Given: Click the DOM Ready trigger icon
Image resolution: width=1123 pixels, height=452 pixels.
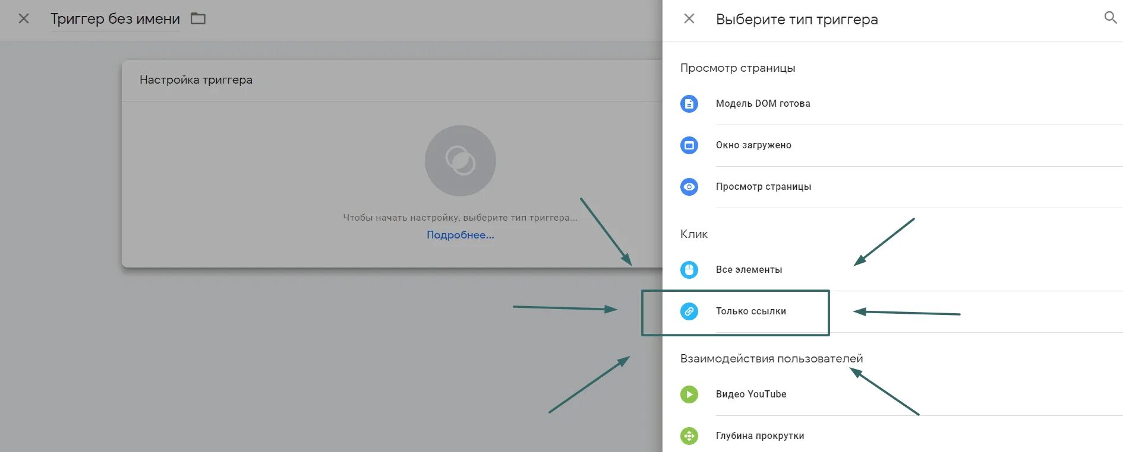Looking at the screenshot, I should (689, 104).
